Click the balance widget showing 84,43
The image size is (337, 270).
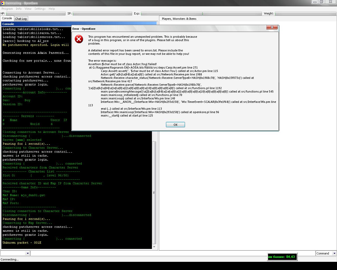282,257
